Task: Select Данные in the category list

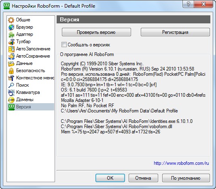Action: (x=31, y=63)
